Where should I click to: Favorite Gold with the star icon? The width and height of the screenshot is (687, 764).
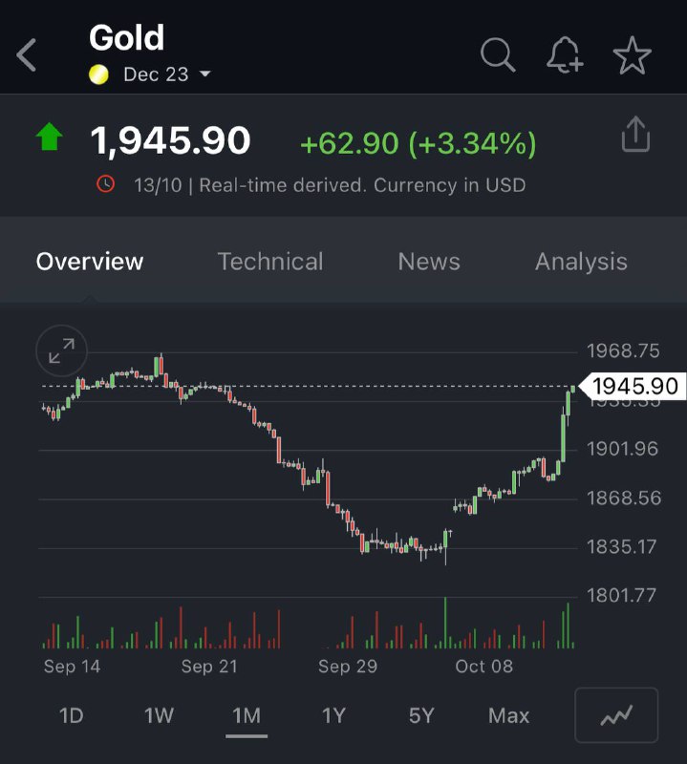632,55
